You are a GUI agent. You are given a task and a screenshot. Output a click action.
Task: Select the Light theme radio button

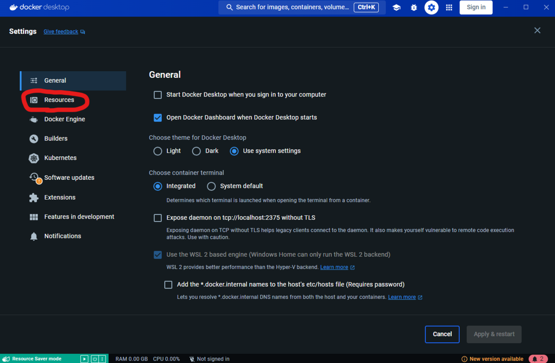coord(158,151)
